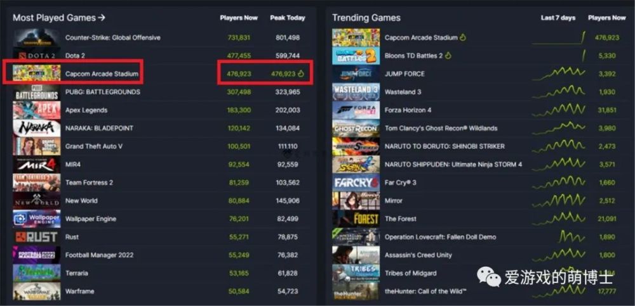Click the Mirror game thumbnail
The height and width of the screenshot is (306, 635).
(x=356, y=200)
